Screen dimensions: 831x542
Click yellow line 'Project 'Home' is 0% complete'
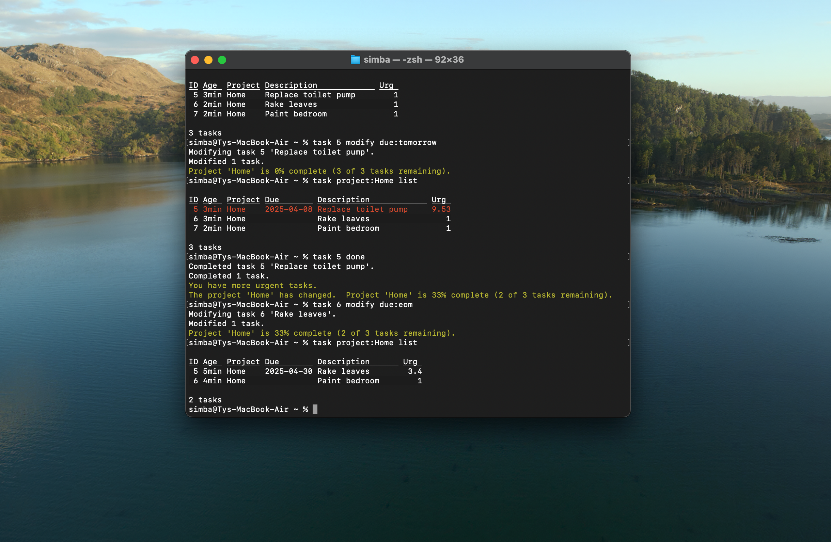tap(319, 171)
